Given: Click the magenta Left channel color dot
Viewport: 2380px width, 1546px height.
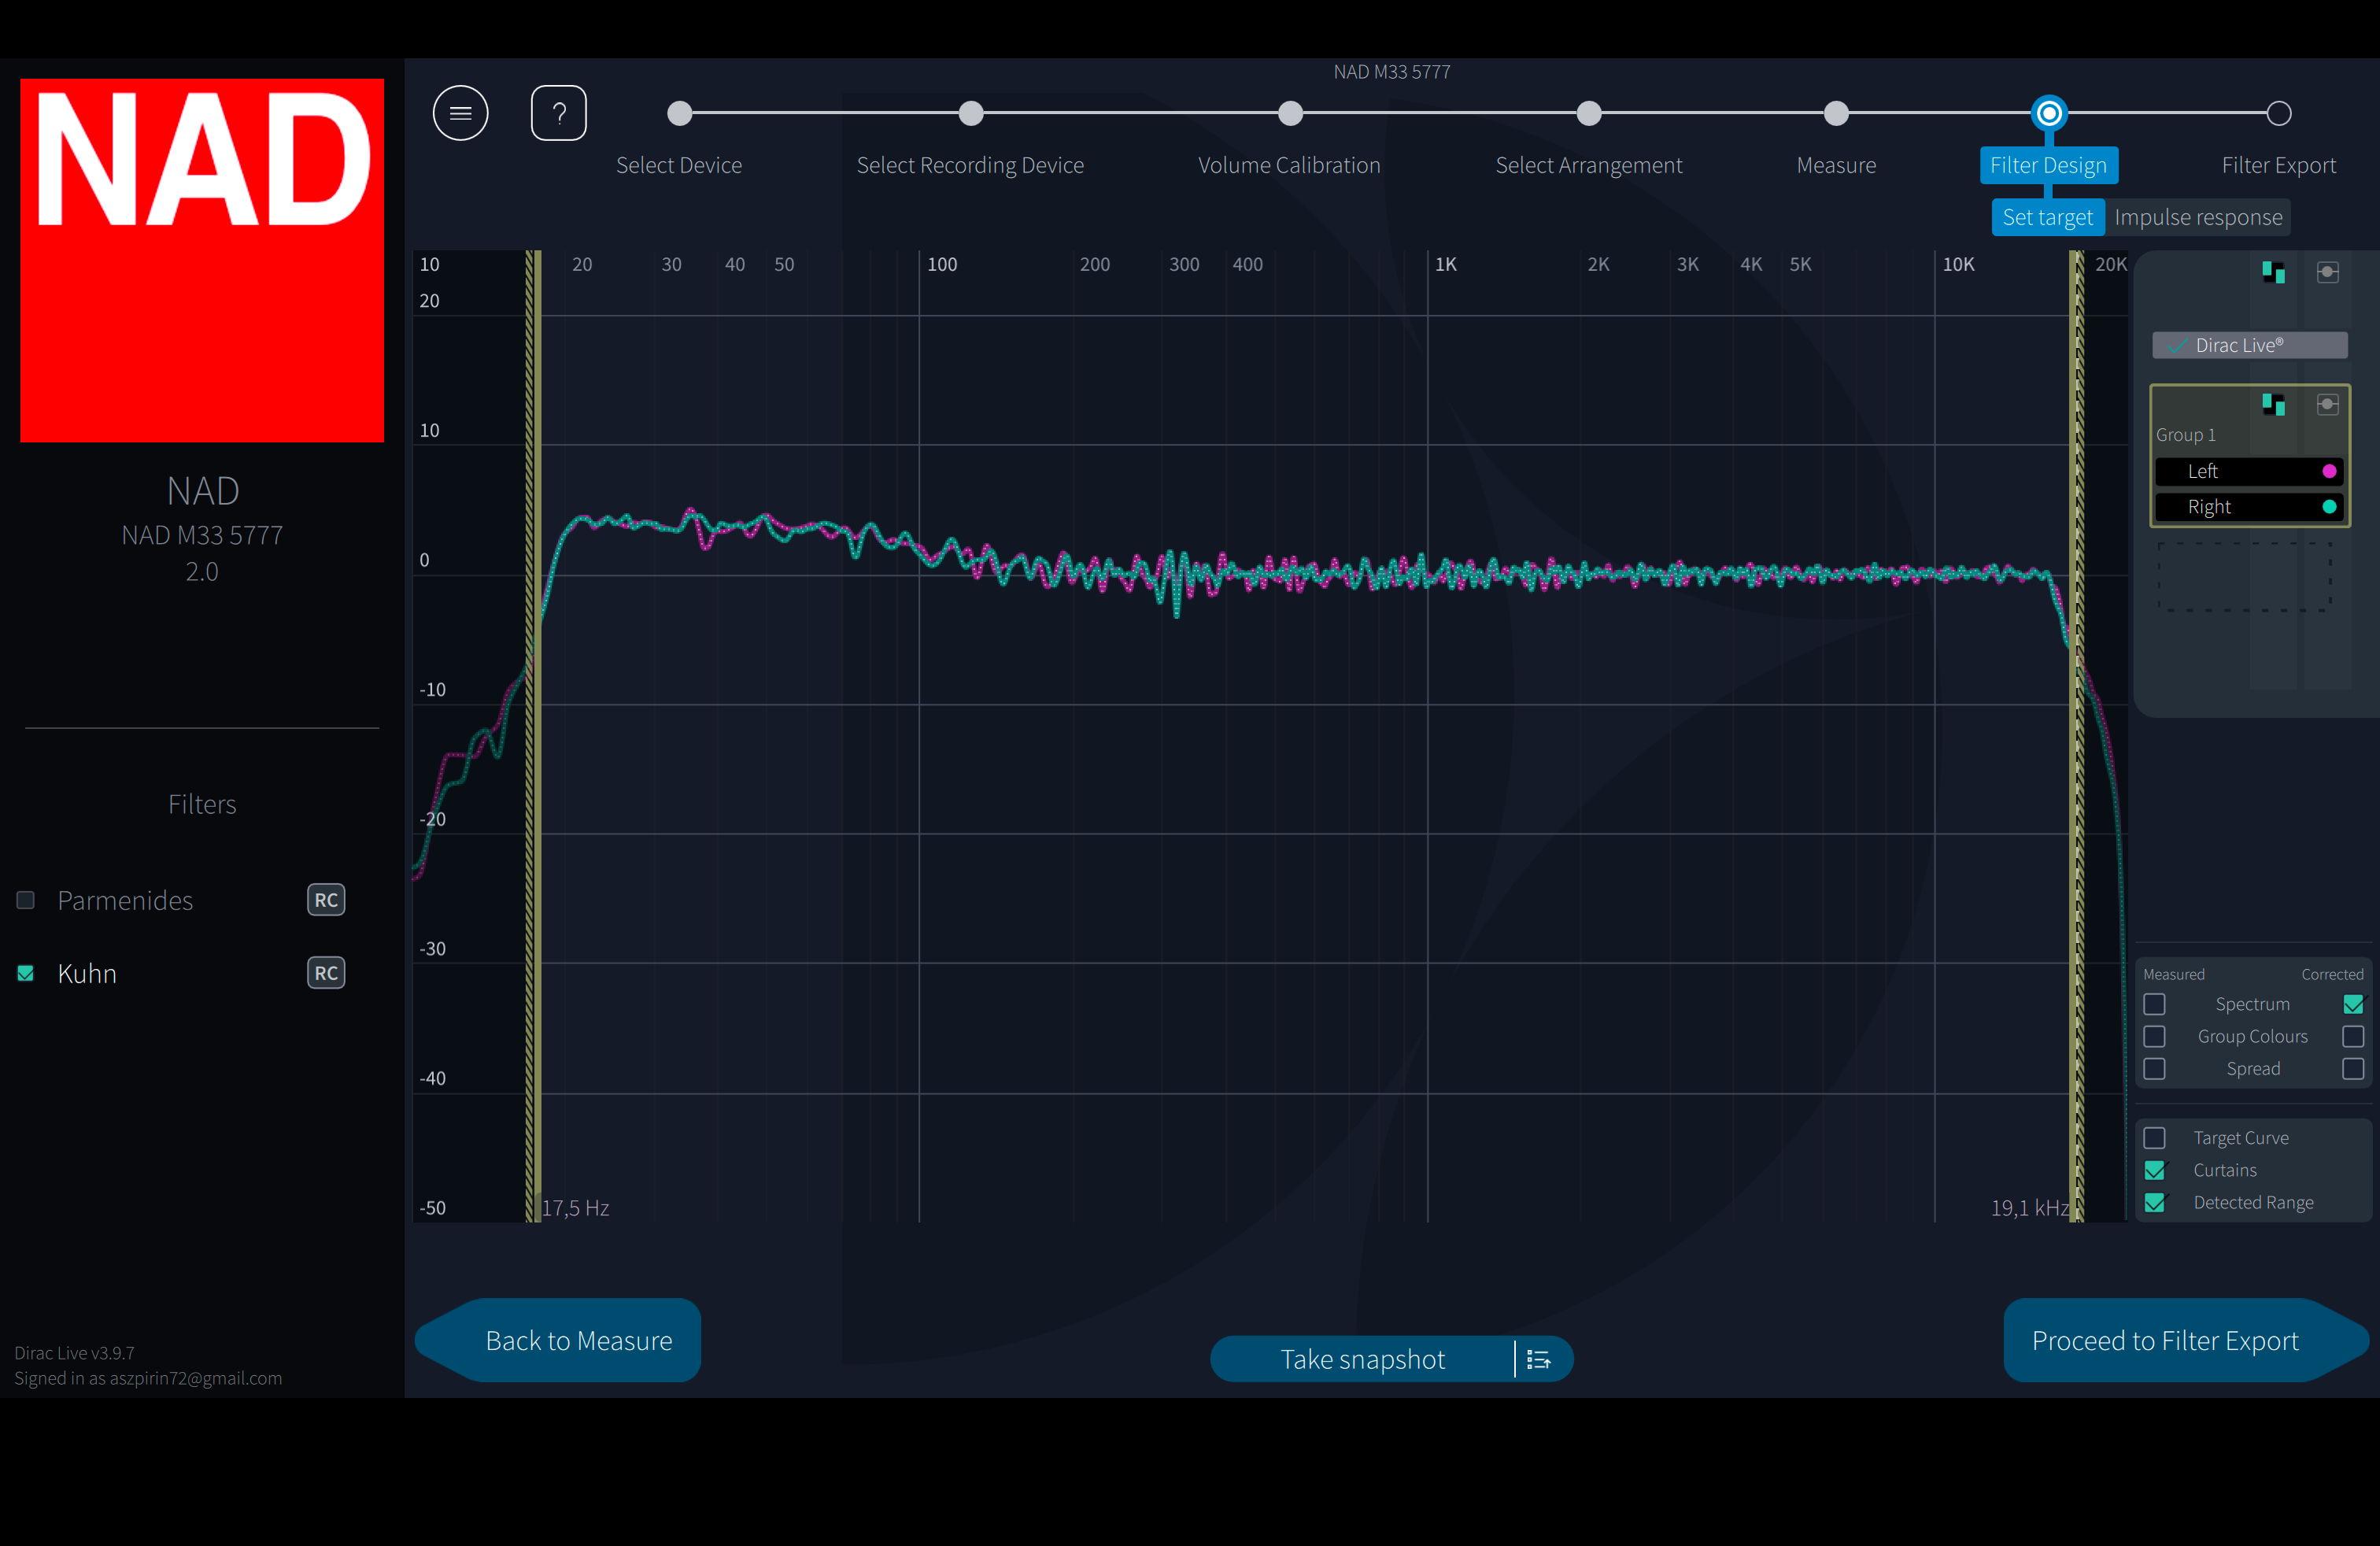Looking at the screenshot, I should click(x=2329, y=471).
